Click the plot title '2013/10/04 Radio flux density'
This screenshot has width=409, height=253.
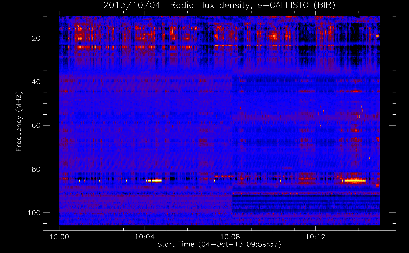tap(176, 5)
